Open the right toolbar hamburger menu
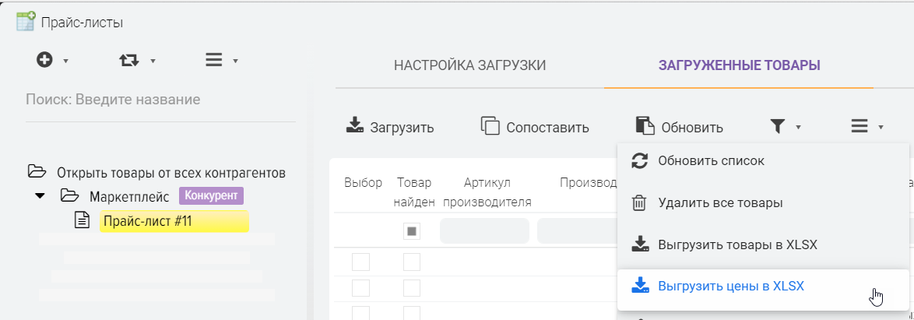This screenshot has height=320, width=914. [x=860, y=127]
